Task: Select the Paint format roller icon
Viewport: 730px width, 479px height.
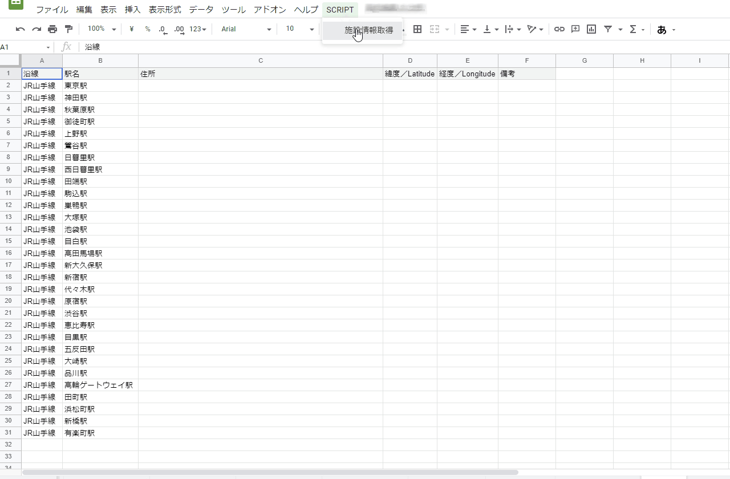Action: (x=69, y=29)
